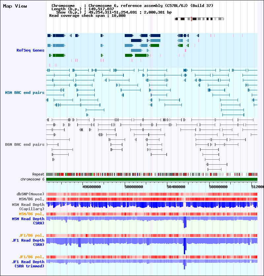264x276 pixels.
Task: Click the 'Map View' title
Action: [x=15, y=6]
